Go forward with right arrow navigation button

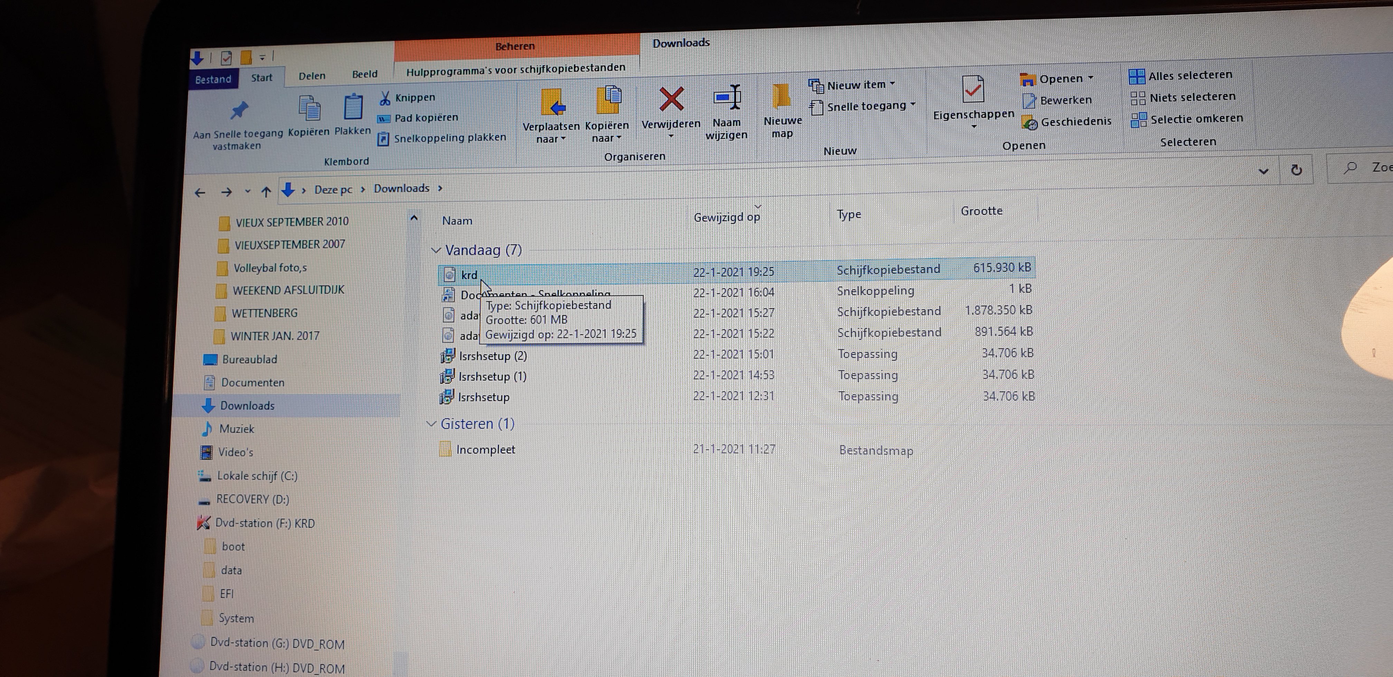click(227, 192)
